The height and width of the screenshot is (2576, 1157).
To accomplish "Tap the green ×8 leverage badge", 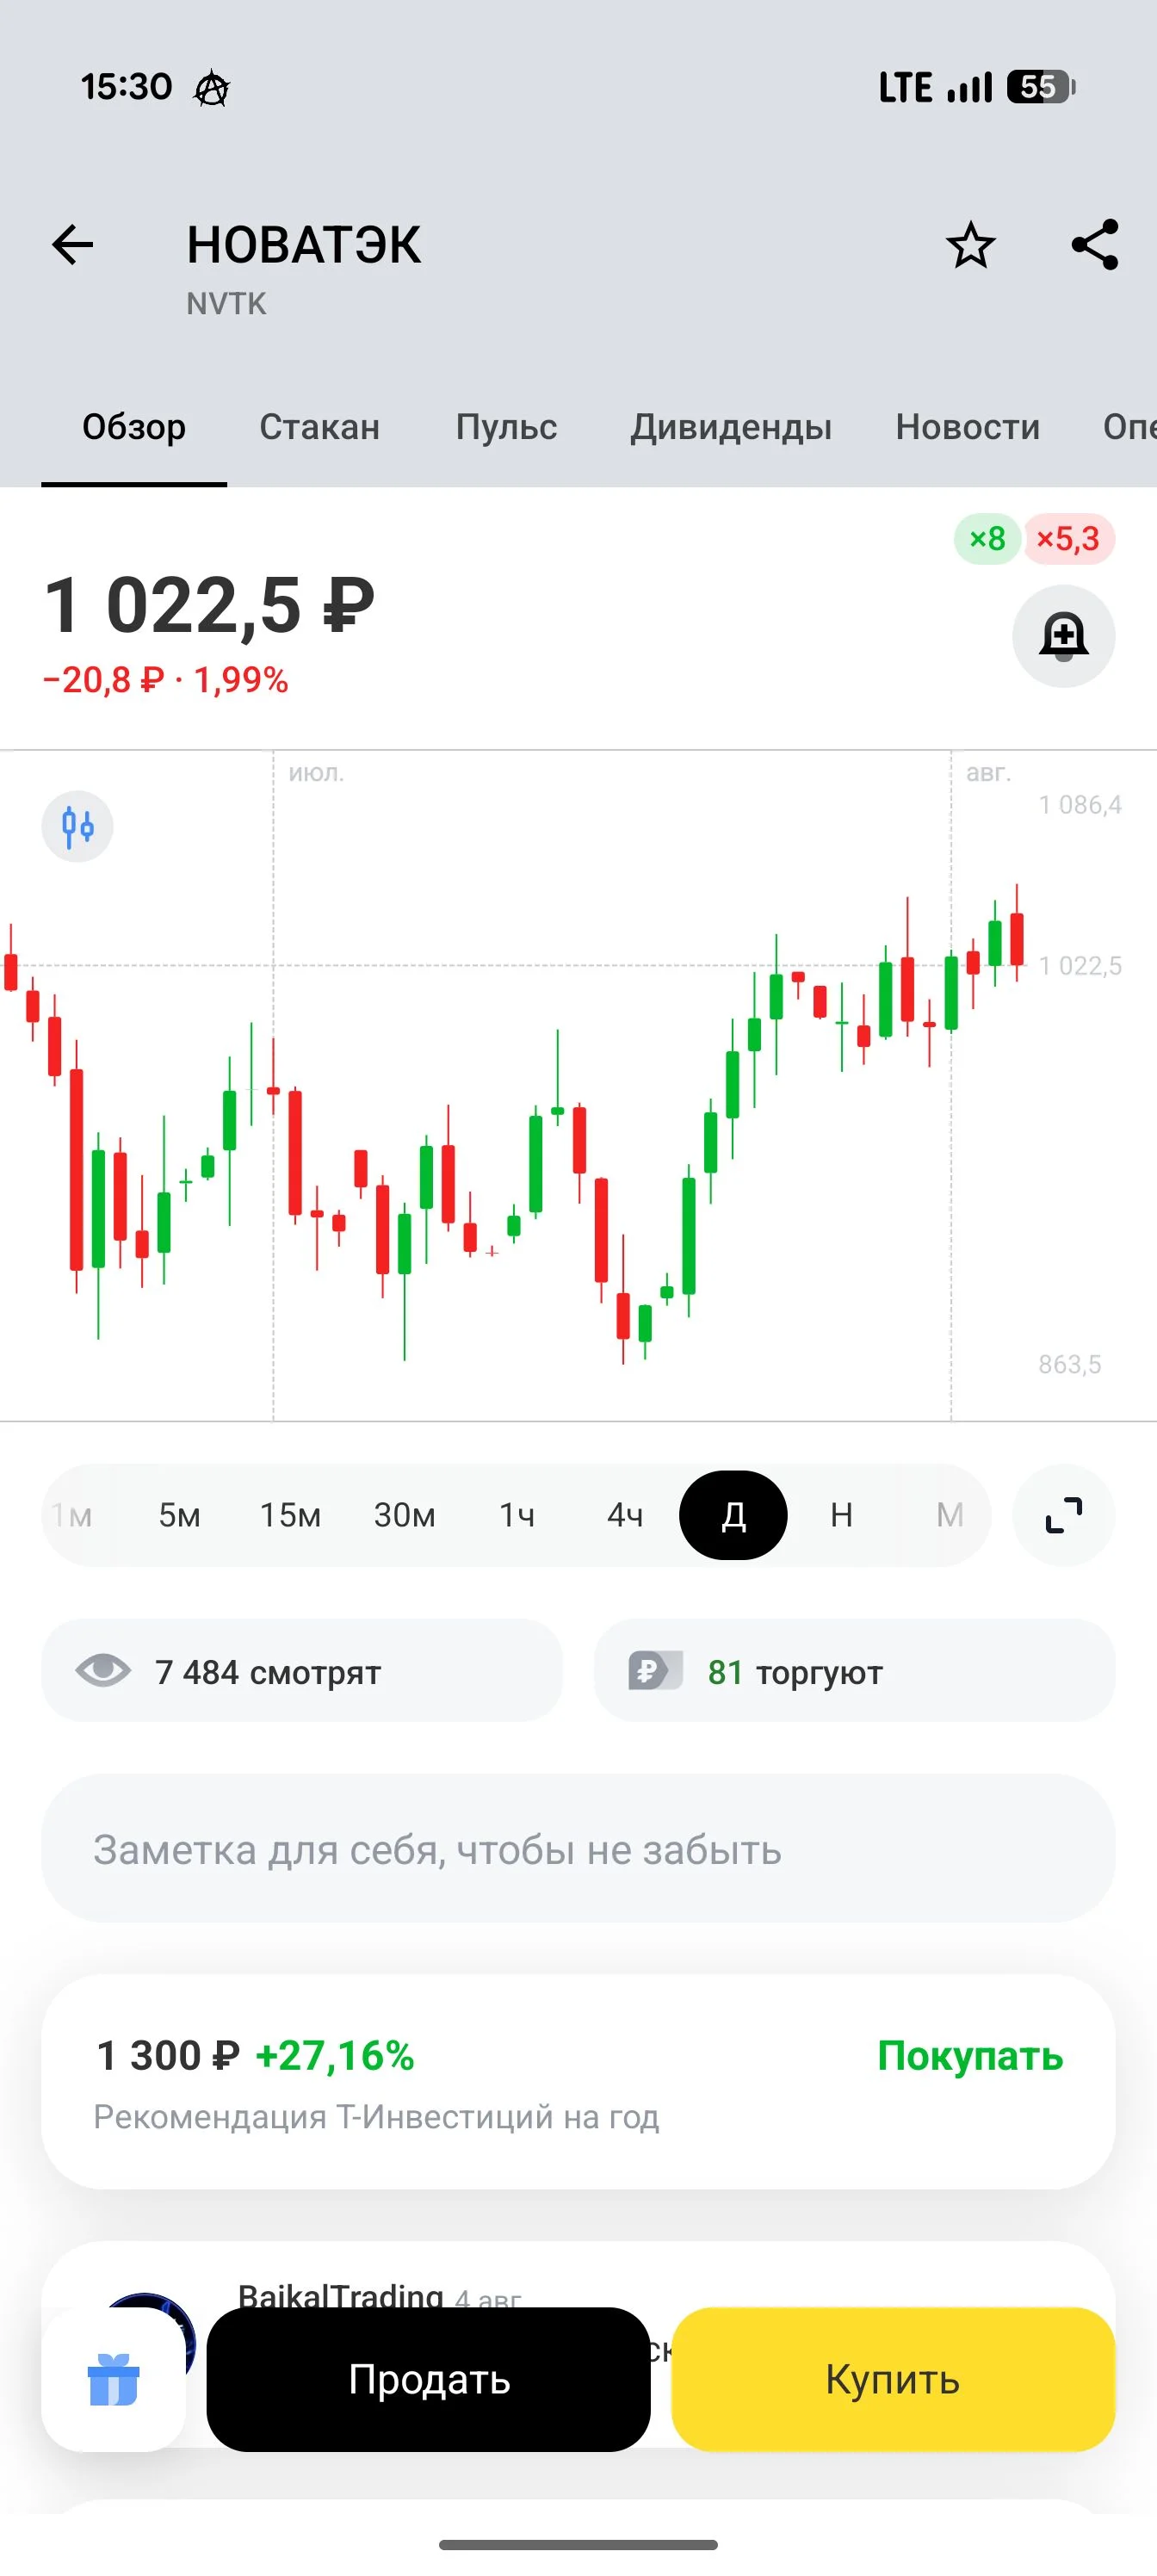I will click(987, 539).
